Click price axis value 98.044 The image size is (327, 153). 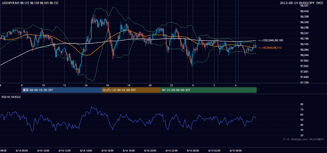tap(304, 55)
